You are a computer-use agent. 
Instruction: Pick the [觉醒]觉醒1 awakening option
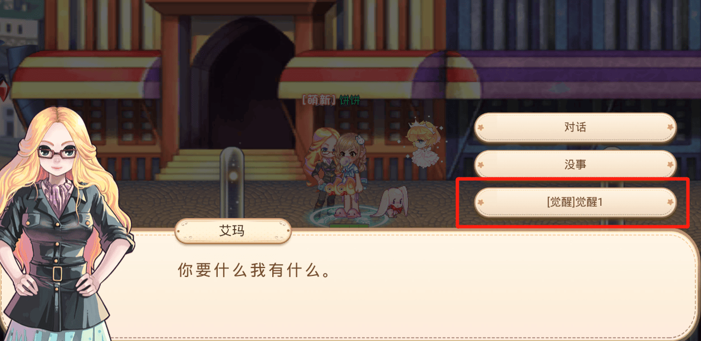coord(575,202)
